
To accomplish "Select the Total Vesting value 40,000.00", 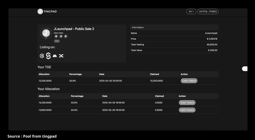I will tap(212, 45).
